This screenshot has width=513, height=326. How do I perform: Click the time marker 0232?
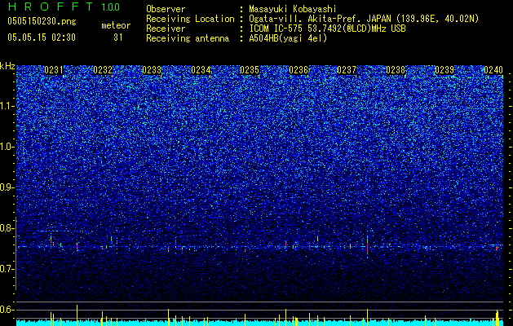tap(103, 70)
